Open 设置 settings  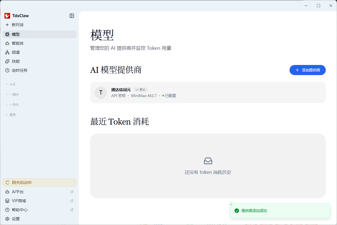(39, 219)
